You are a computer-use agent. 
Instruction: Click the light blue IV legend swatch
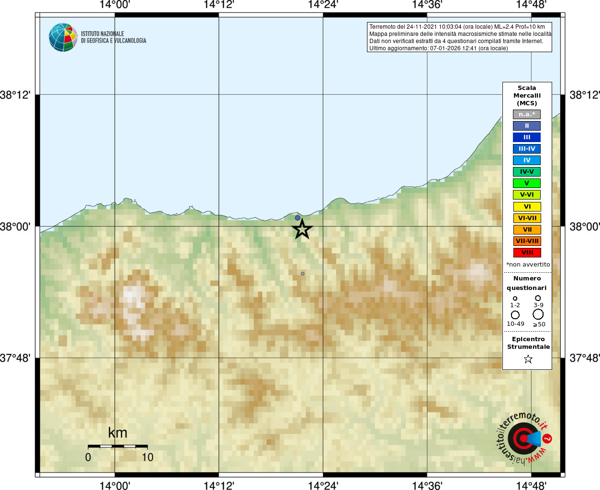pos(527,160)
